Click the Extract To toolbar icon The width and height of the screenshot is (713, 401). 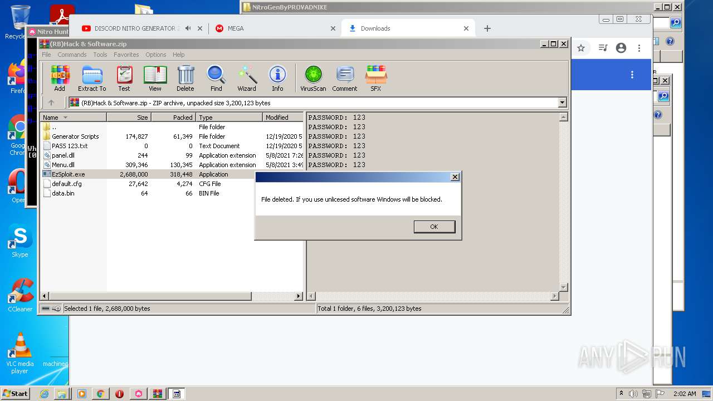pos(92,78)
